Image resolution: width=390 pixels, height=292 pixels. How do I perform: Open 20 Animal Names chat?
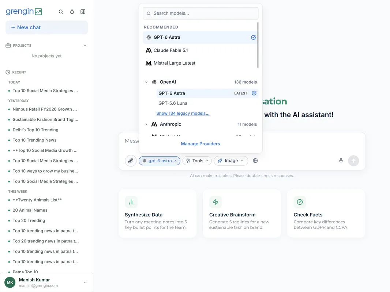pos(30,210)
